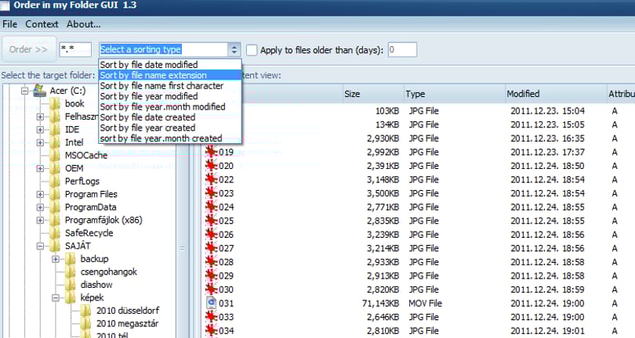Choose Sort by file name first character
635x338 pixels.
pyautogui.click(x=170, y=86)
